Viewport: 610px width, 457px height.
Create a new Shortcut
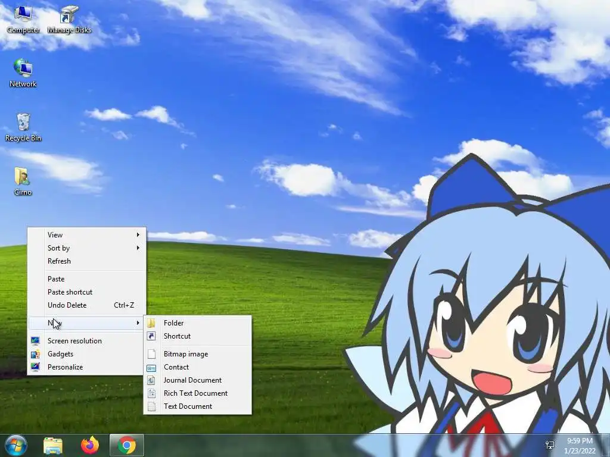click(x=198, y=336)
